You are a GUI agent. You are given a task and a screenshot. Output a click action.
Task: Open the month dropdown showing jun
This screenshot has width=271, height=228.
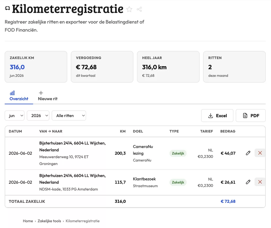click(15, 115)
